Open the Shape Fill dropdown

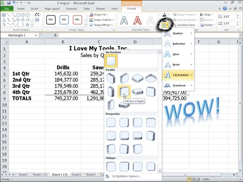(99, 15)
